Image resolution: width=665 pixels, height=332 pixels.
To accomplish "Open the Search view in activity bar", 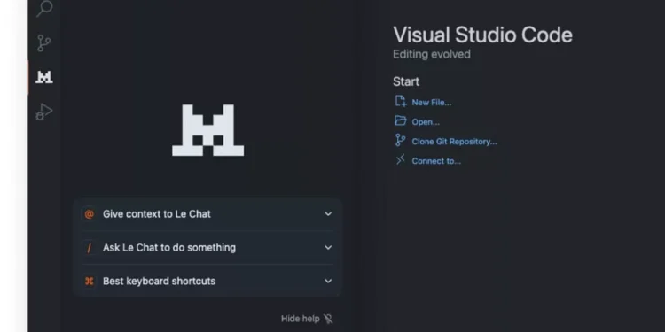I will 44,8.
